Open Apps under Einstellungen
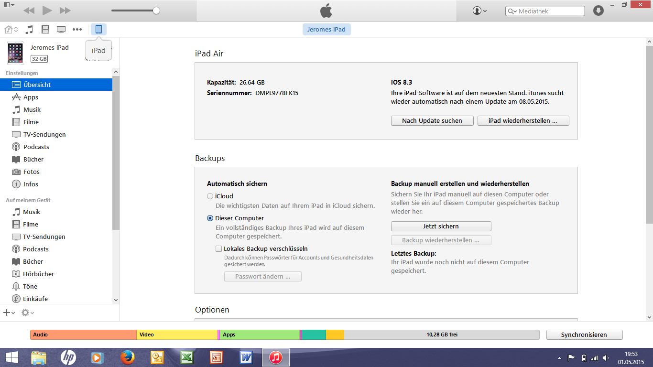653x367 pixels. point(56,97)
